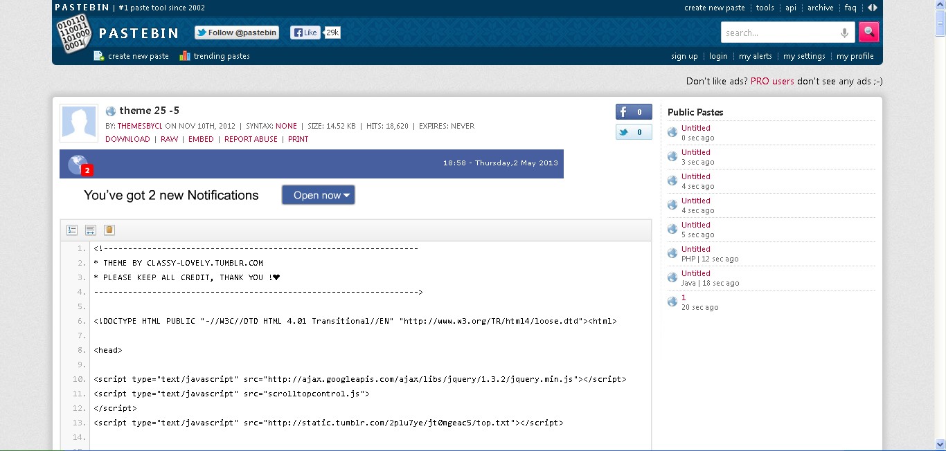Click globe icon of Untitled Java paste
Image resolution: width=946 pixels, height=451 pixels.
point(672,277)
